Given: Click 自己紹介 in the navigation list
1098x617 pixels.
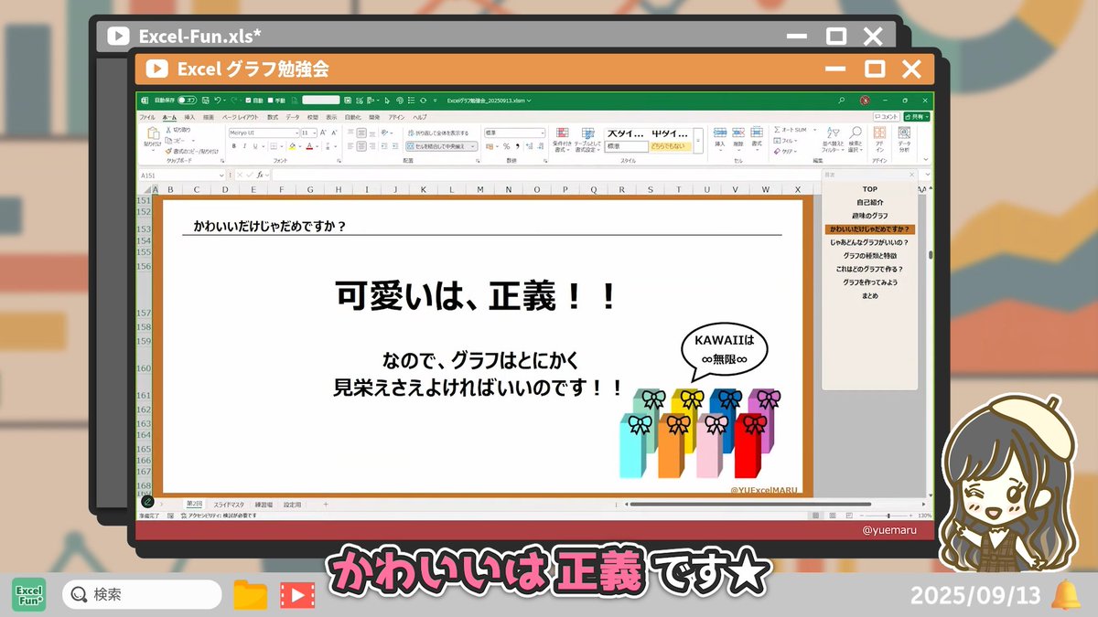Looking at the screenshot, I should point(869,202).
